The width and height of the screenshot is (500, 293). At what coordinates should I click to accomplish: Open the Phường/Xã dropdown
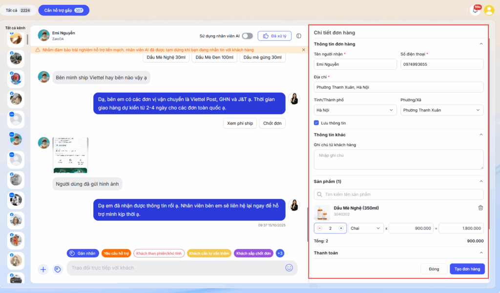tap(441, 110)
